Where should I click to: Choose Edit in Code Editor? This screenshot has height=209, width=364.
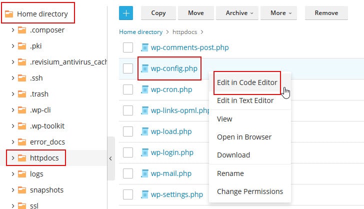(247, 82)
